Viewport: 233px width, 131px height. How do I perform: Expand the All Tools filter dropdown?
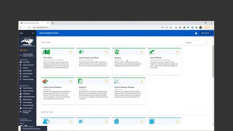pos(196,43)
